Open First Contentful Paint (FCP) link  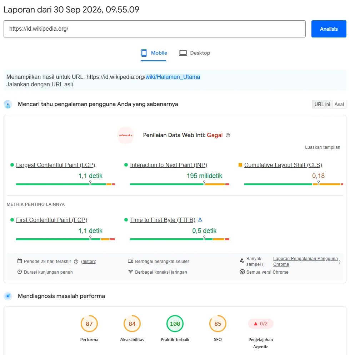[52, 220]
